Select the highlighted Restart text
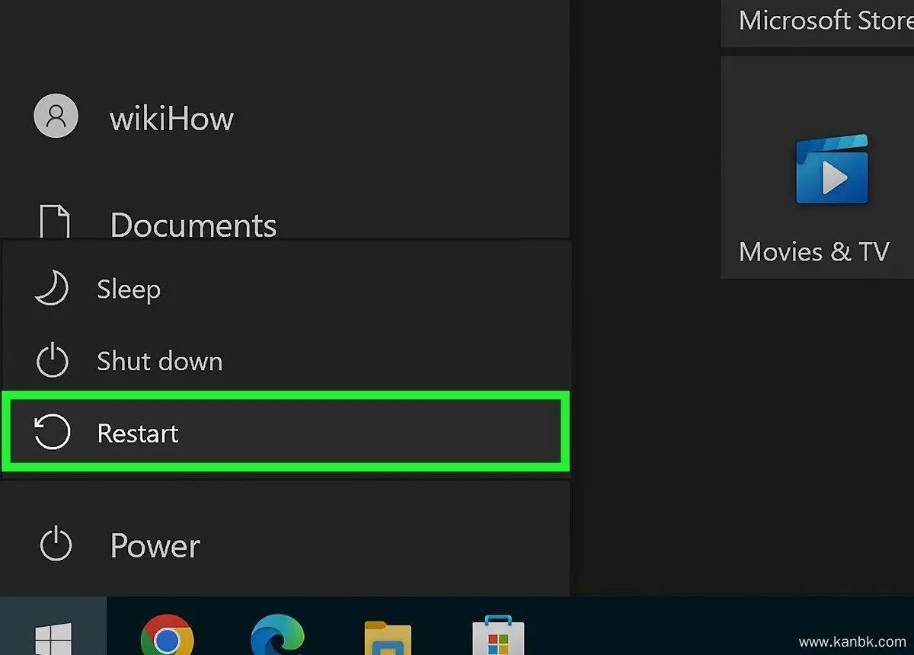This screenshot has width=914, height=655. pos(138,433)
